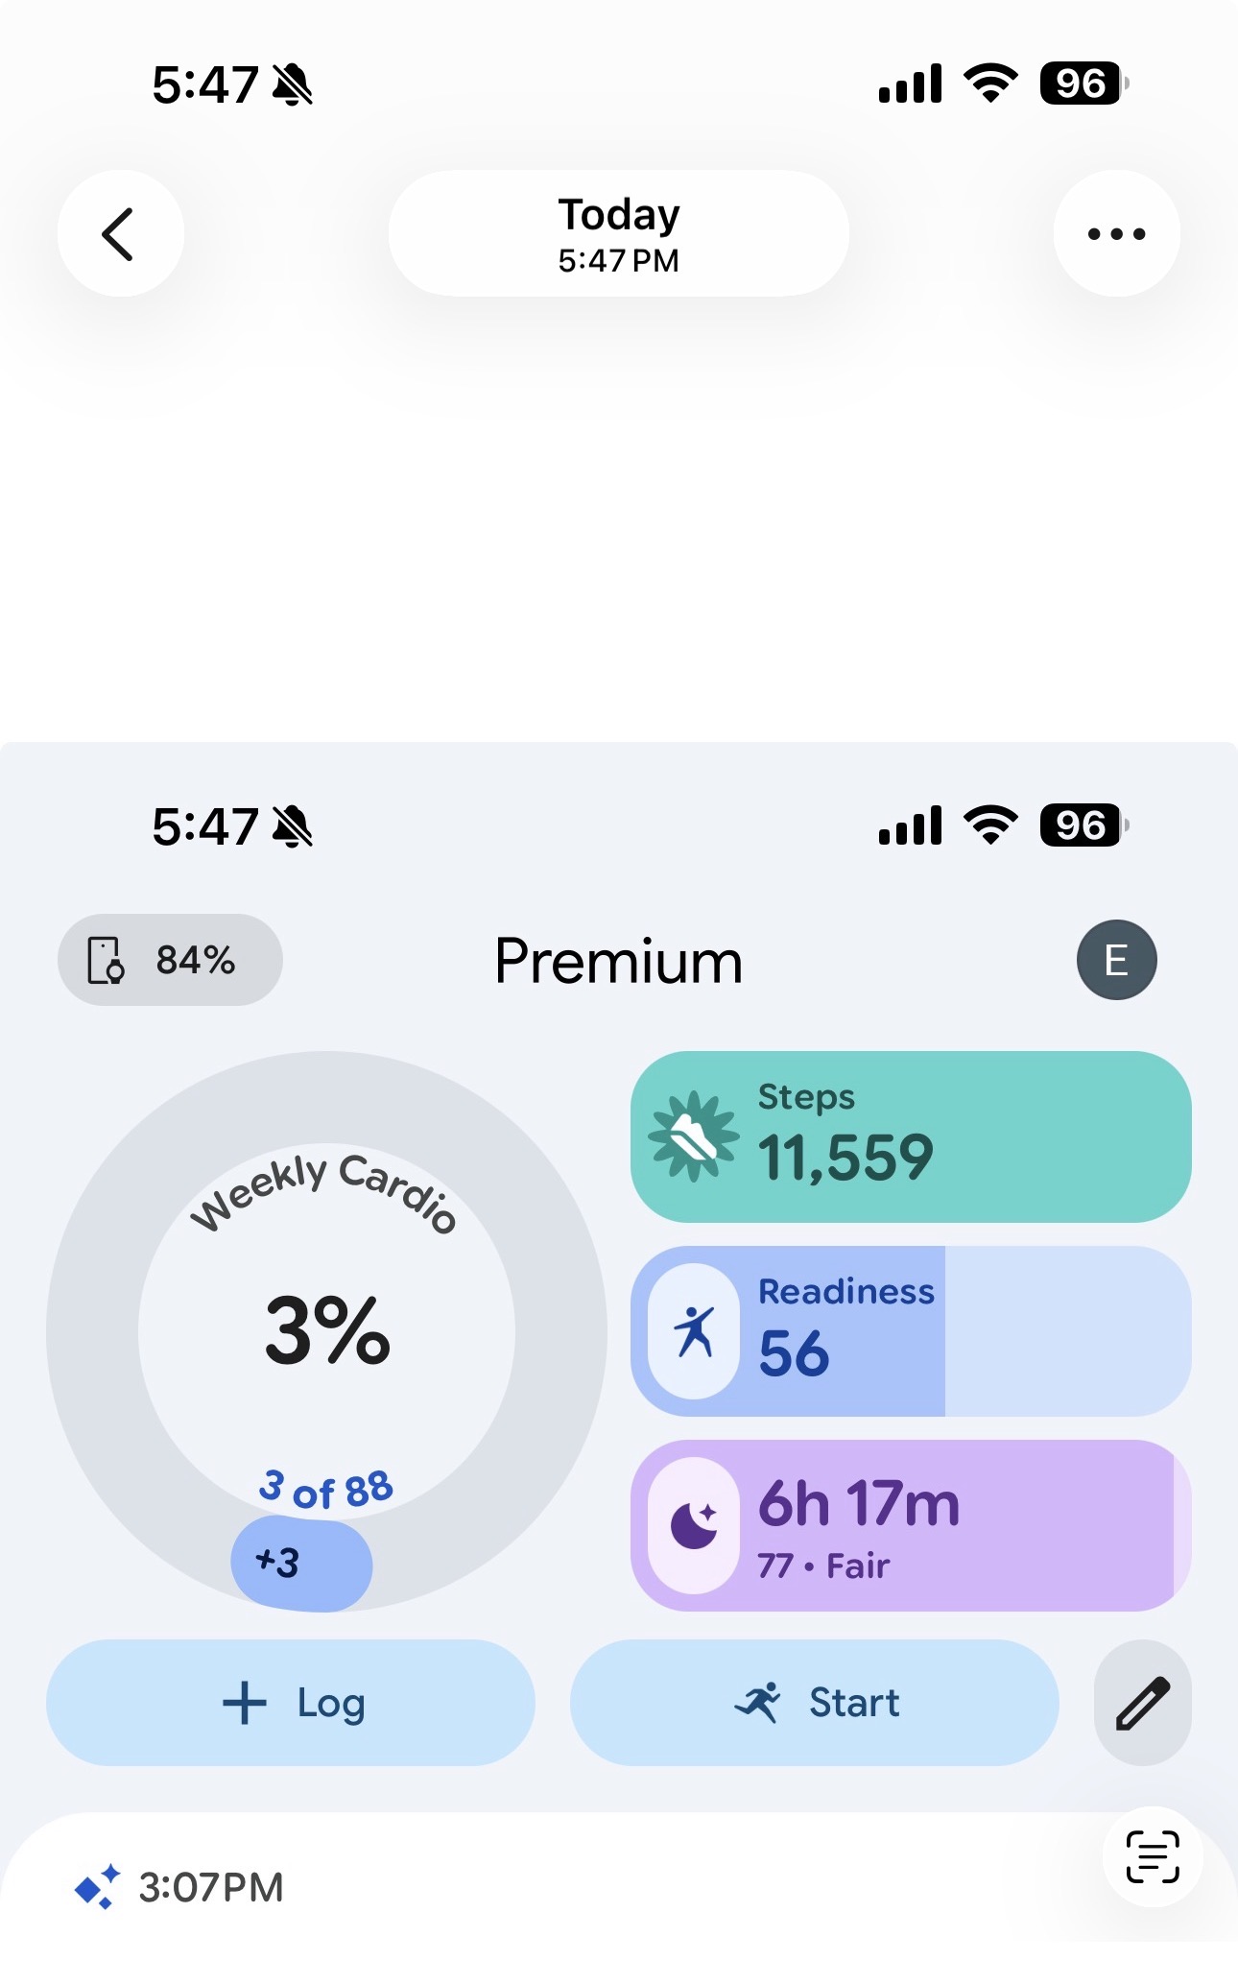Viewport: 1238px width, 1984px height.
Task: Tap the back arrow button
Action: tap(120, 233)
